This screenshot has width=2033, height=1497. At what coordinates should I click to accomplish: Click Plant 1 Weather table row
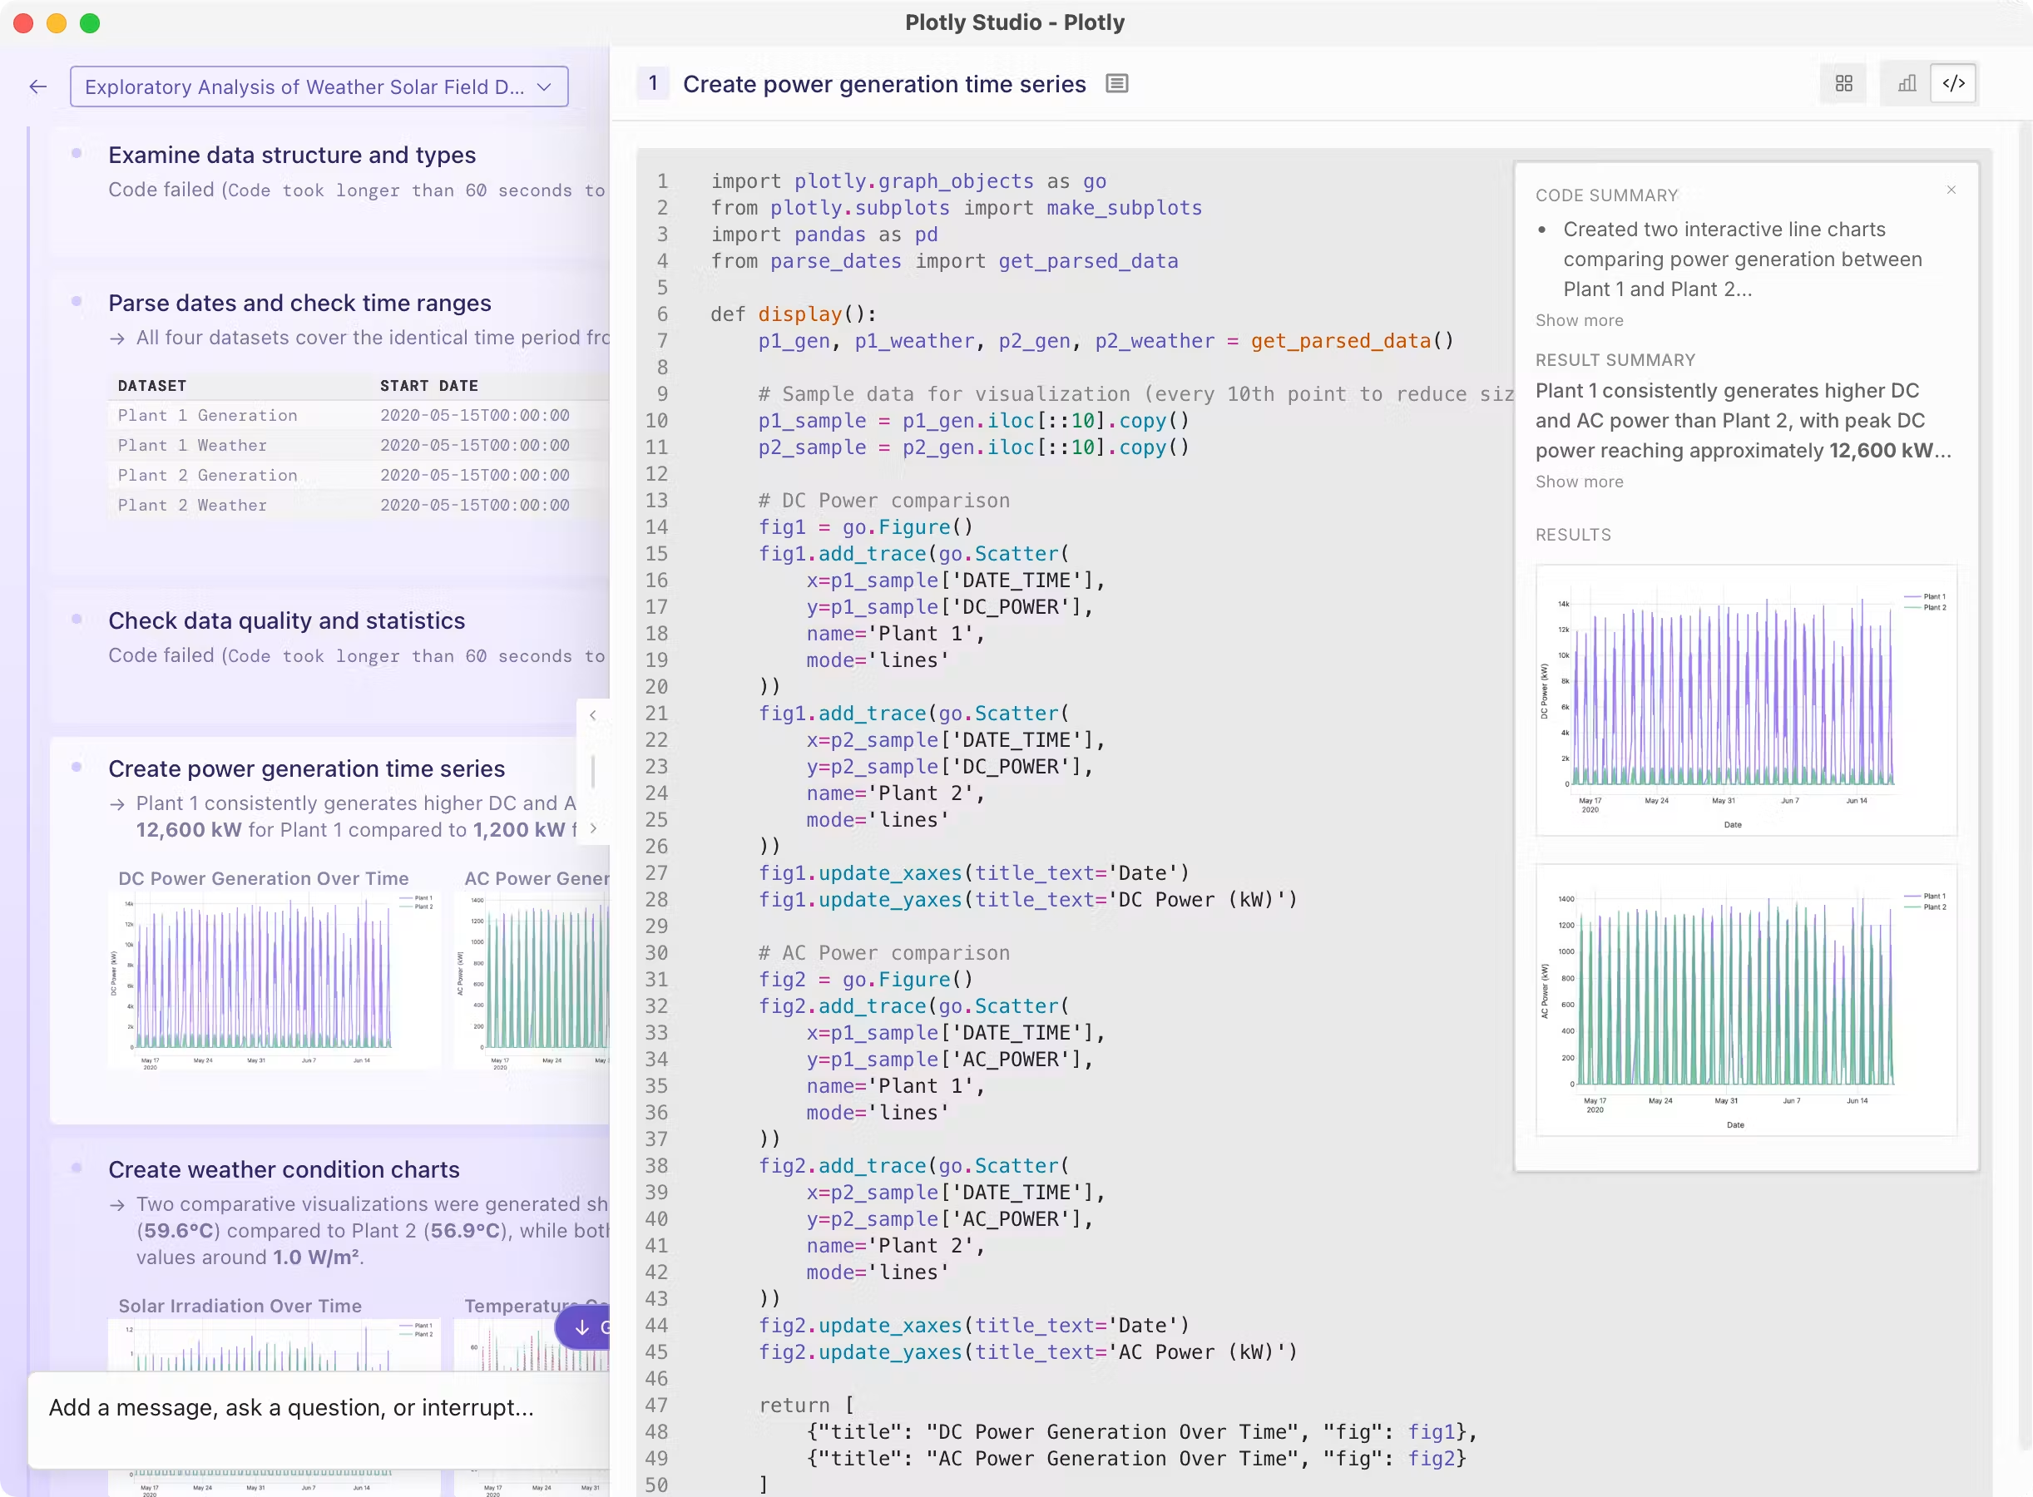(x=359, y=445)
